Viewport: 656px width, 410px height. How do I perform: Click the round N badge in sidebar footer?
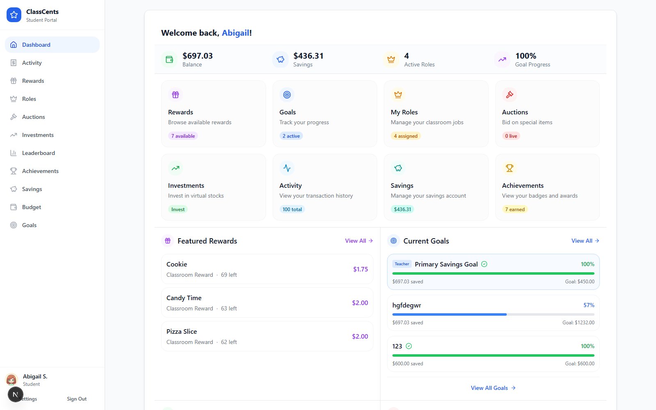pos(16,394)
